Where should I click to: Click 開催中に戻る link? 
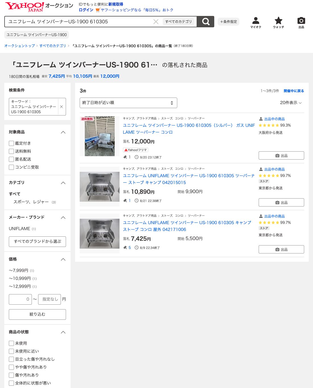point(294,91)
